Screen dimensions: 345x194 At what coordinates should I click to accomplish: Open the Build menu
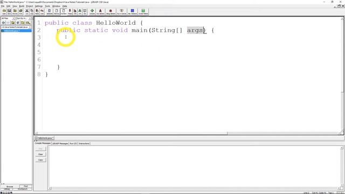pos(22,6)
